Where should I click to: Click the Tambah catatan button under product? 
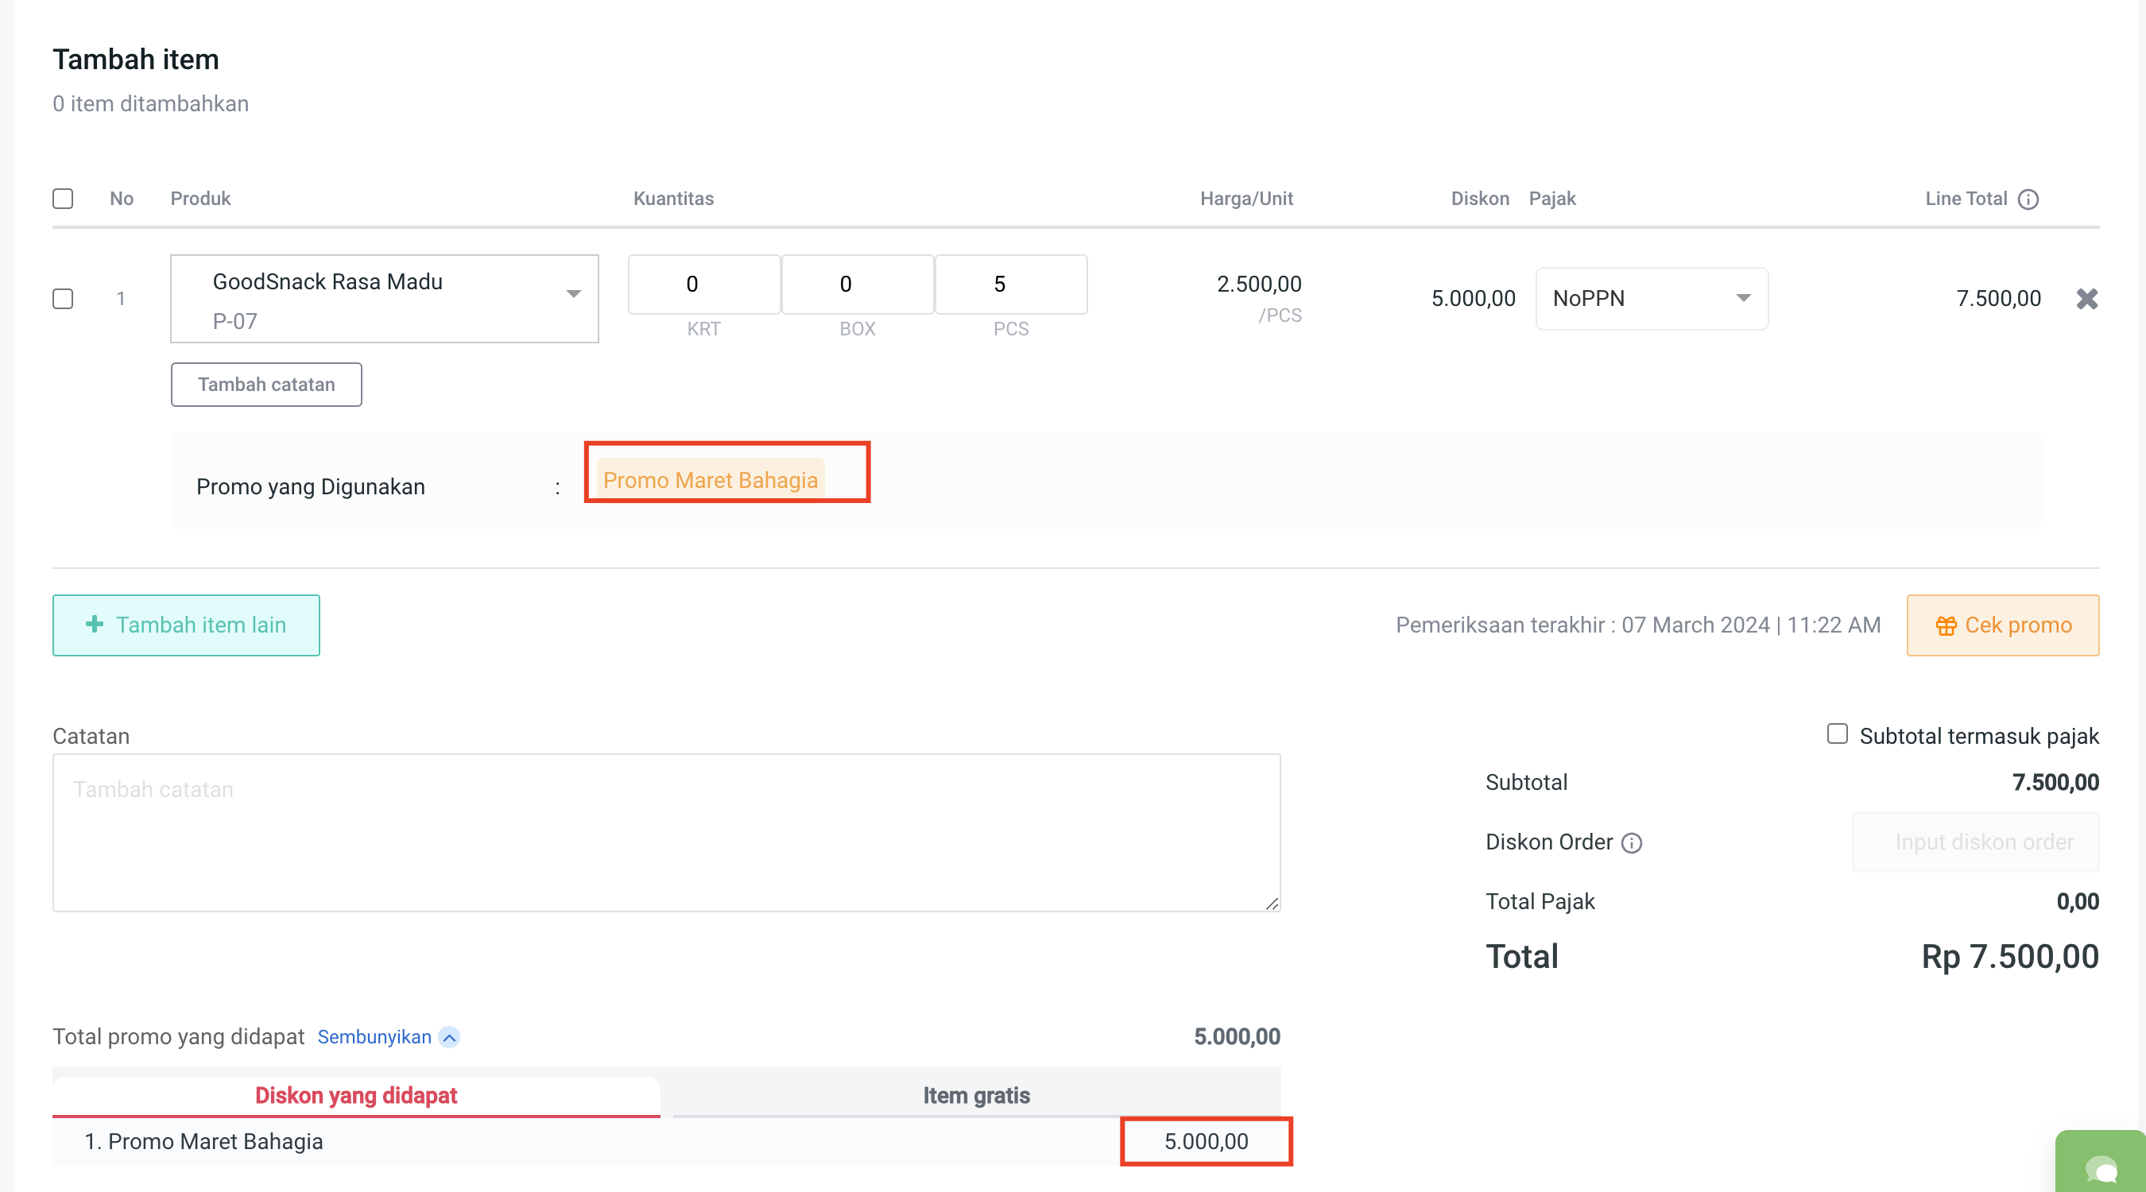[265, 385]
